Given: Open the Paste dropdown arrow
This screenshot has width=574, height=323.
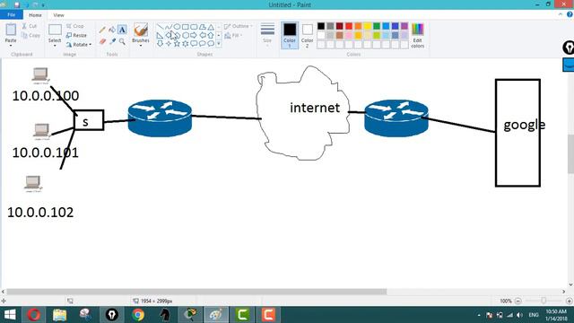Looking at the screenshot, I should click(11, 46).
